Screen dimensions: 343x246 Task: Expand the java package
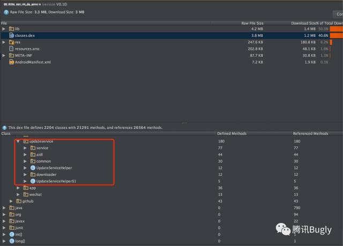pos(4,208)
